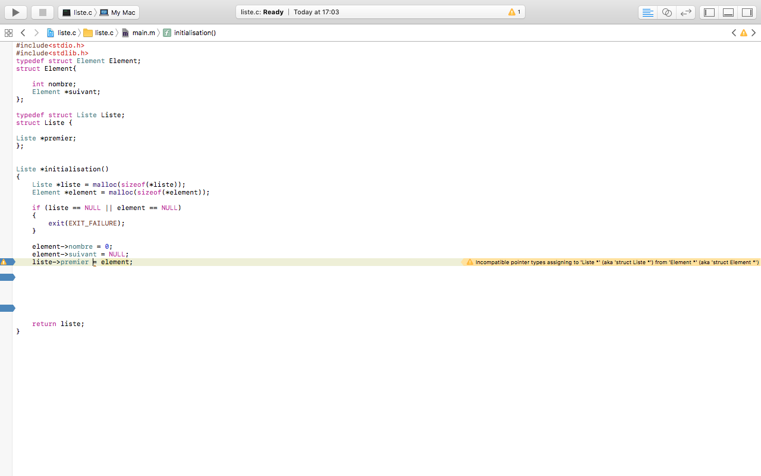Screen dimensions: 761x476
Task: Open main.m file menu in jump bar
Action: pos(139,33)
